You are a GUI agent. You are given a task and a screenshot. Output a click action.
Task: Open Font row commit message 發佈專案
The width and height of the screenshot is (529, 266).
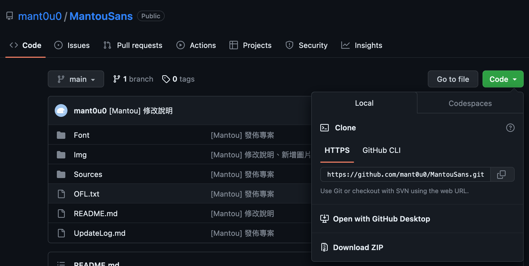[x=242, y=135]
